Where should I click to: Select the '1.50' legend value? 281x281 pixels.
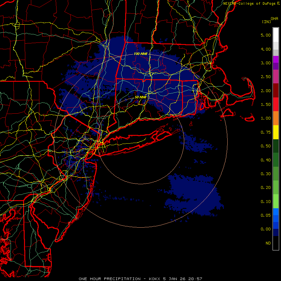[x=266, y=105]
